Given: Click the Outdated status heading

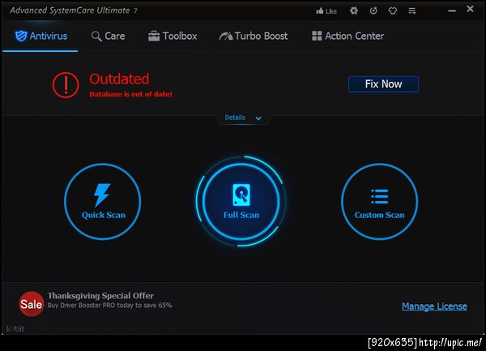Looking at the screenshot, I should tap(119, 79).
